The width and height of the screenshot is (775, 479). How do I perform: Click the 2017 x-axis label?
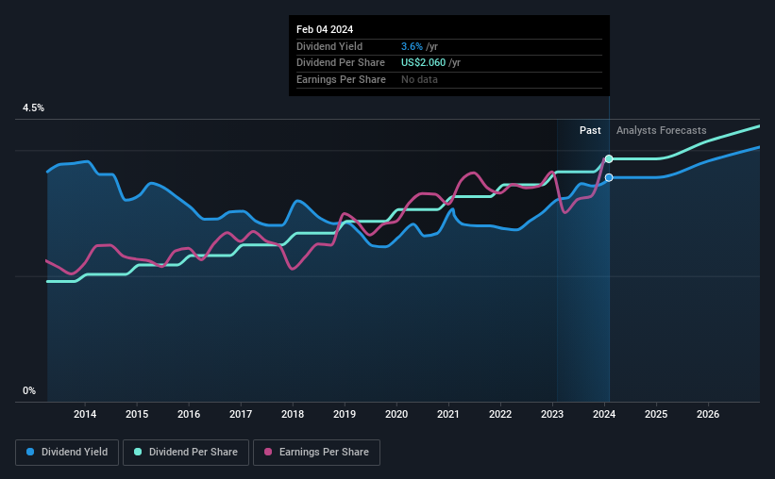coord(241,414)
